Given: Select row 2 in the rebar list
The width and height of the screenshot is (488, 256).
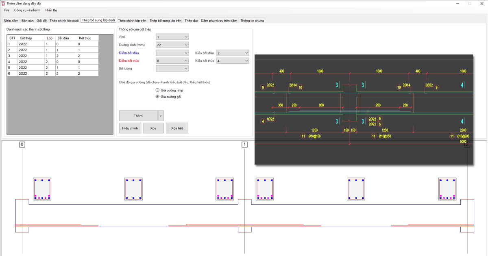Looking at the screenshot, I should click(x=53, y=50).
